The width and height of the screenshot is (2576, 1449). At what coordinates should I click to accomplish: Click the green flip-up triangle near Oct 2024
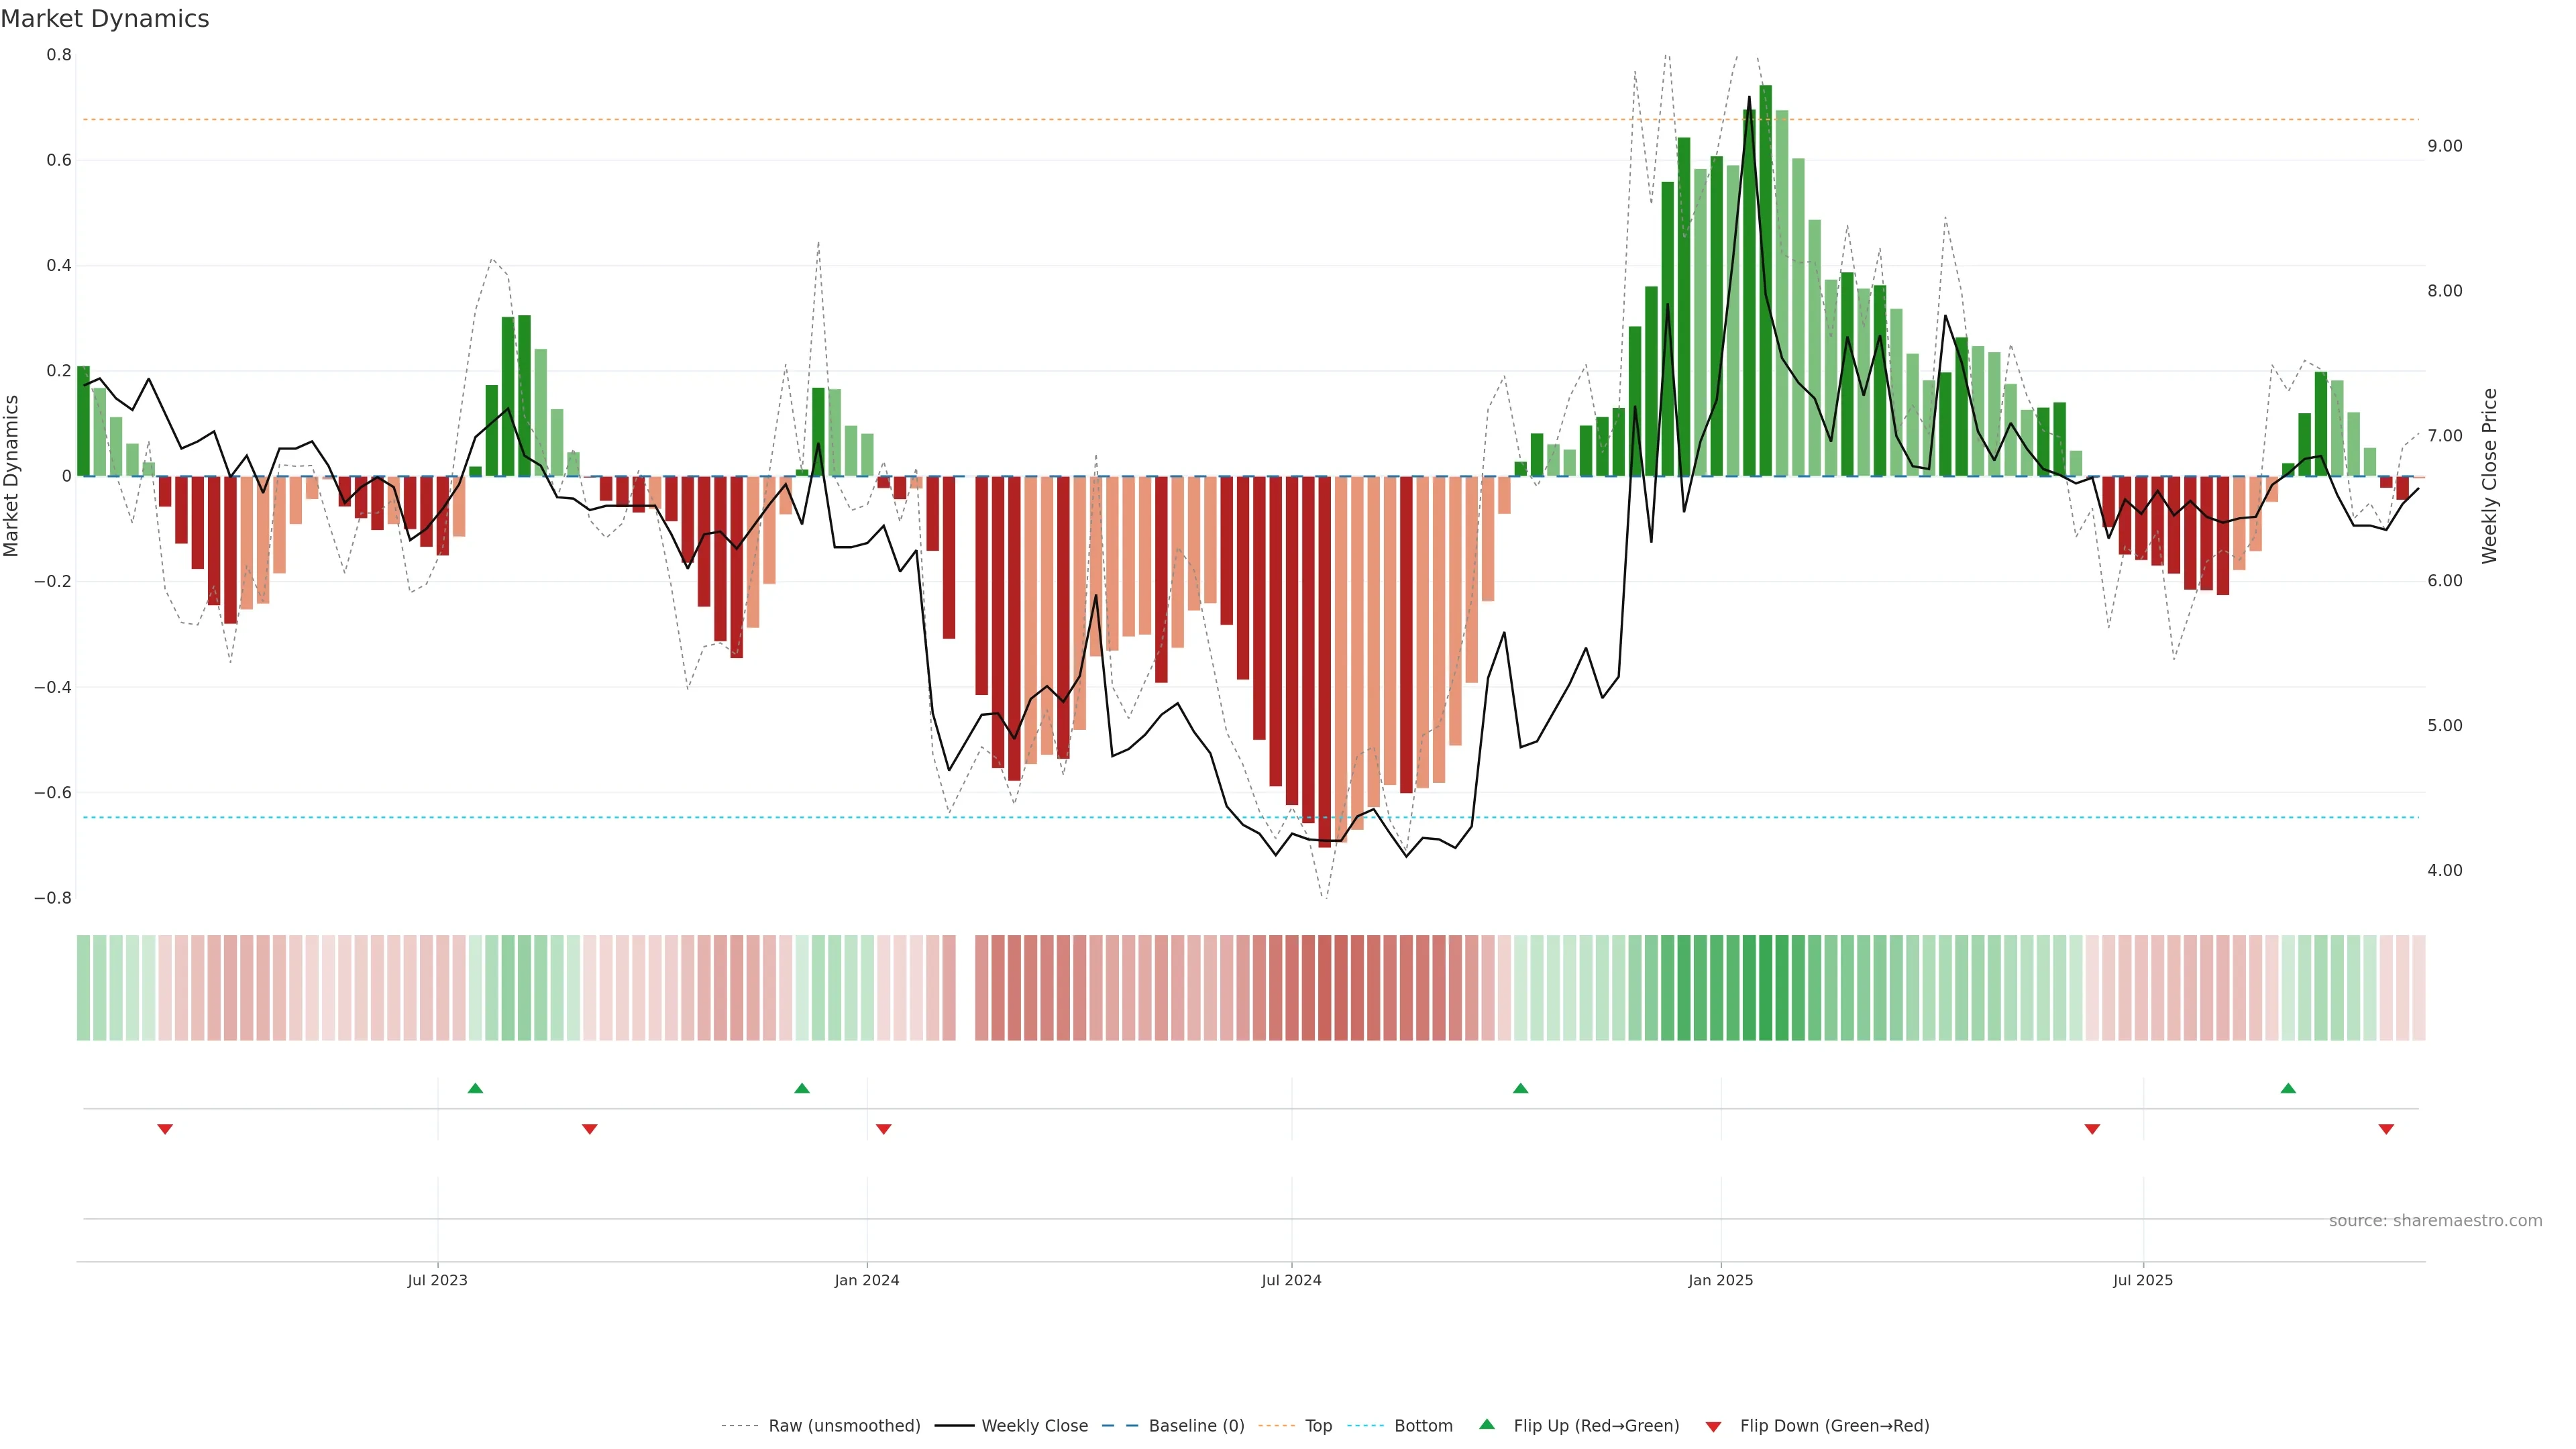coord(1520,1088)
